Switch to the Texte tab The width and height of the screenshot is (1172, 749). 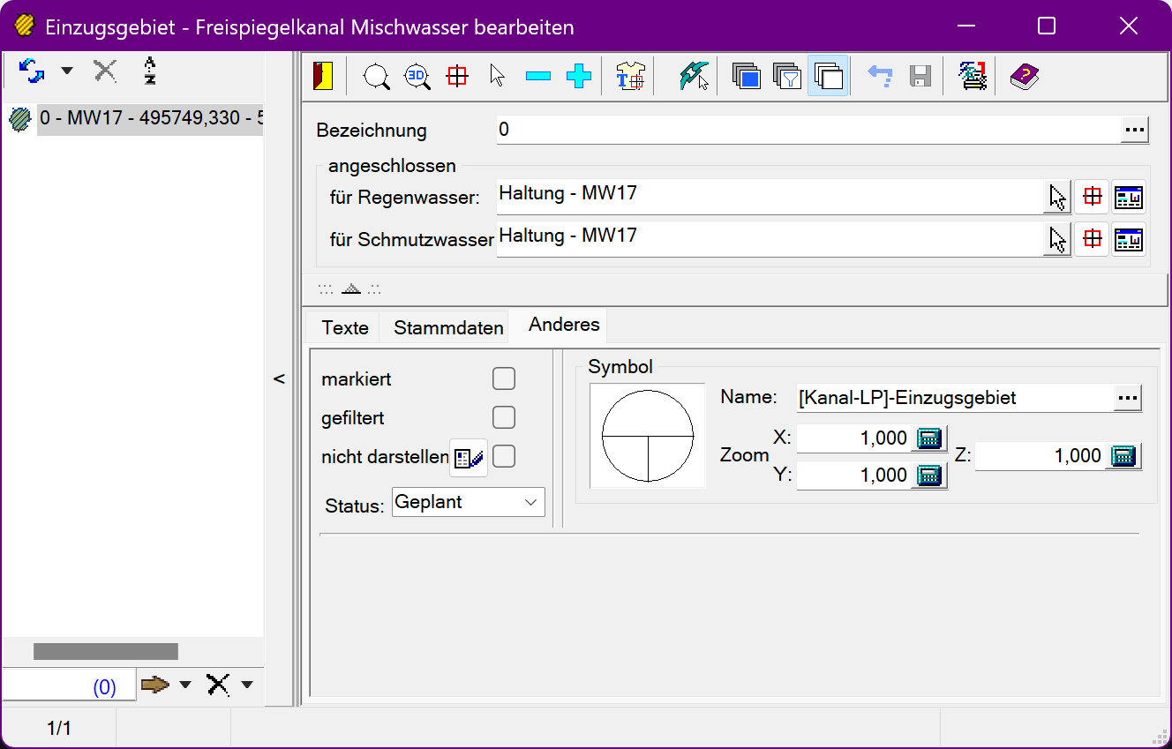[x=345, y=327]
